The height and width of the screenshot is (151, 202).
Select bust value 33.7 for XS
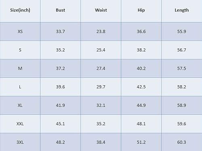(60, 31)
